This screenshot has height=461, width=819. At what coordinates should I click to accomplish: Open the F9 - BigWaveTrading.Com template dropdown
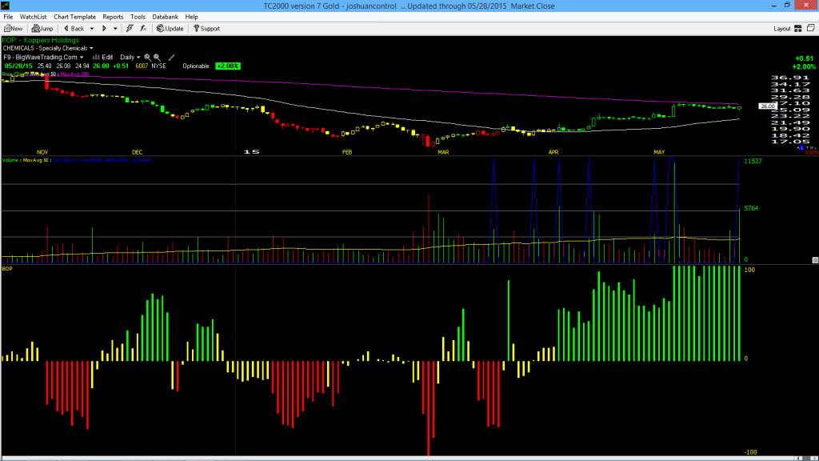[43, 58]
